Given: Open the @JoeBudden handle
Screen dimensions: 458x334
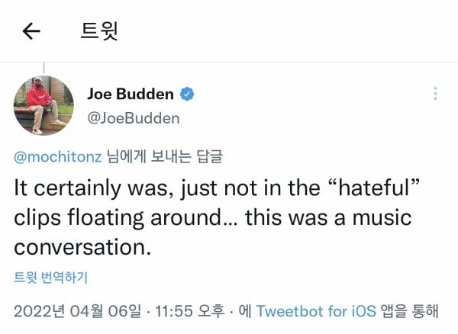Looking at the screenshot, I should [136, 118].
